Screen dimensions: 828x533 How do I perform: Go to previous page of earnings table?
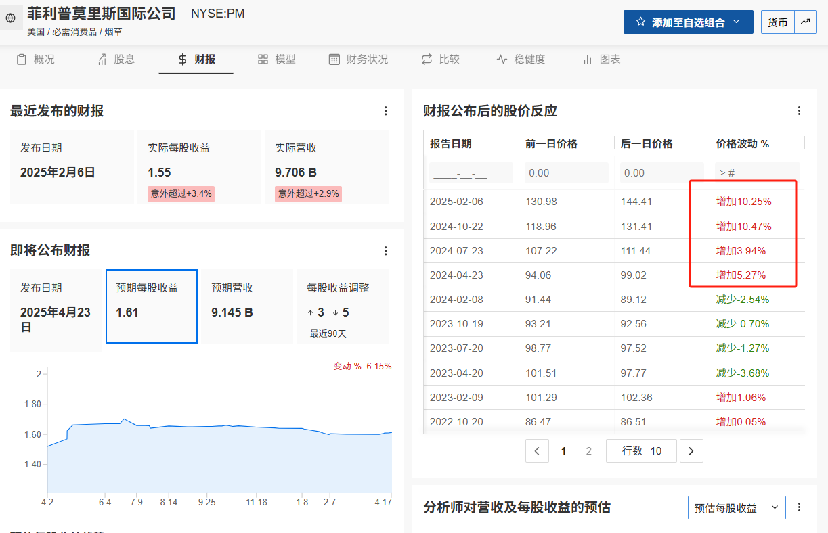[x=537, y=450]
